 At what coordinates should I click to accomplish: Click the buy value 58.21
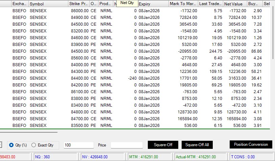[256, 72]
